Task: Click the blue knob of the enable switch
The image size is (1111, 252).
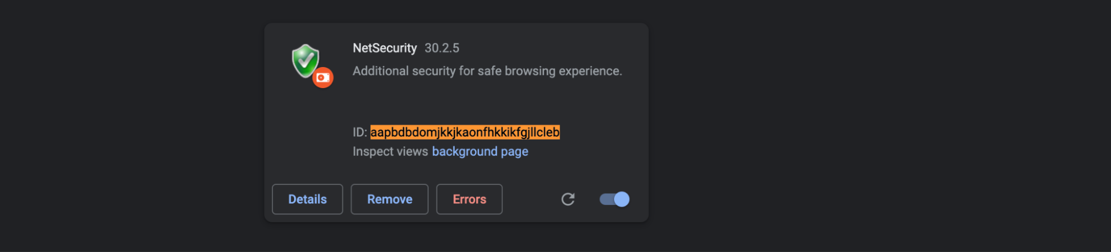Action: [x=622, y=199]
